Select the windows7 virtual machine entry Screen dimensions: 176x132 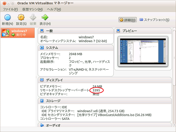[x=18, y=33]
